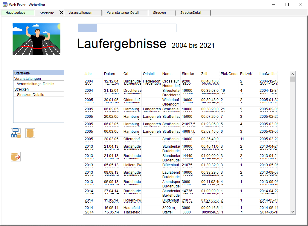308x226 pixels.
Task: Click the Laufergebnisse heading text
Action: click(x=122, y=44)
